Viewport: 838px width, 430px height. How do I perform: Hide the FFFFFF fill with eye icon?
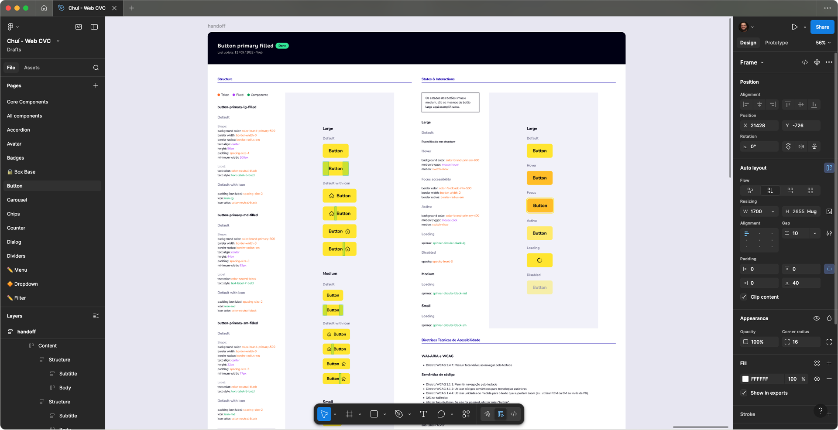pos(817,379)
